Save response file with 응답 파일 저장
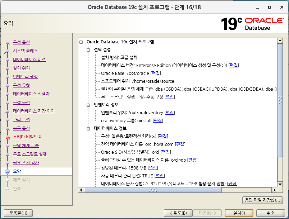 tap(262, 200)
